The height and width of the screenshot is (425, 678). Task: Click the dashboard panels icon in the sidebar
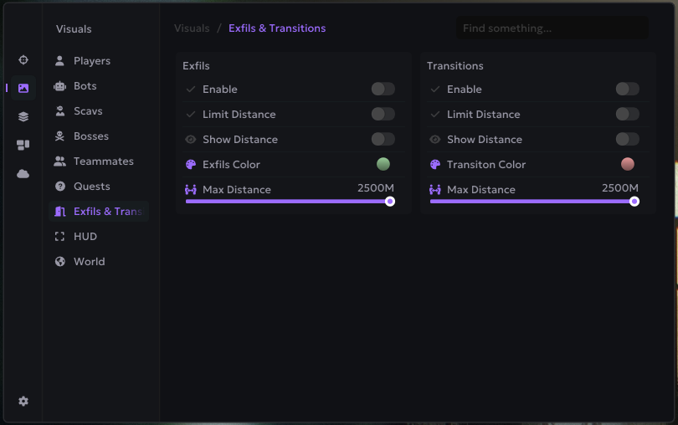[23, 145]
